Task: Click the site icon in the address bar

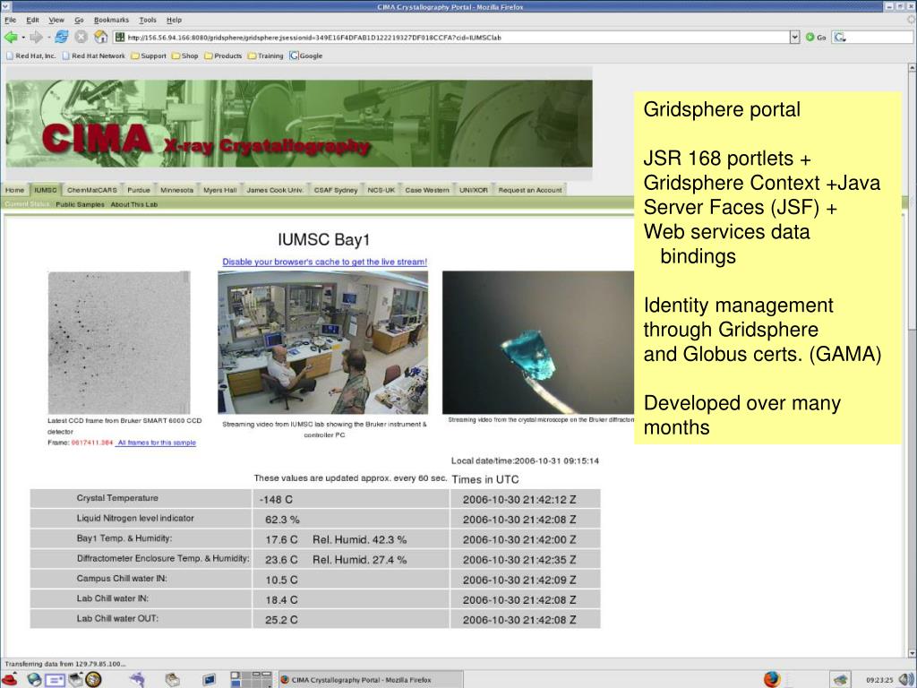Action: (x=120, y=38)
